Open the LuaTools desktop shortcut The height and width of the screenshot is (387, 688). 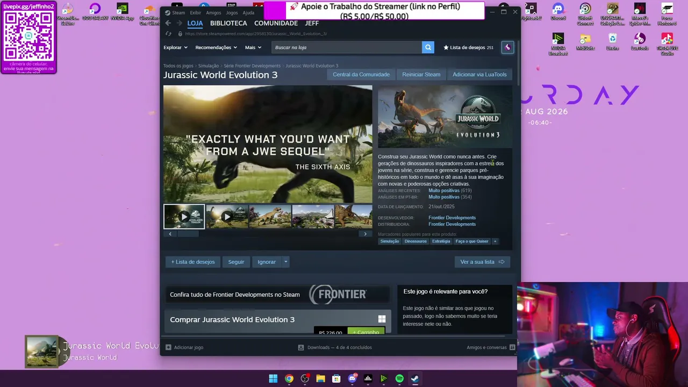640,42
